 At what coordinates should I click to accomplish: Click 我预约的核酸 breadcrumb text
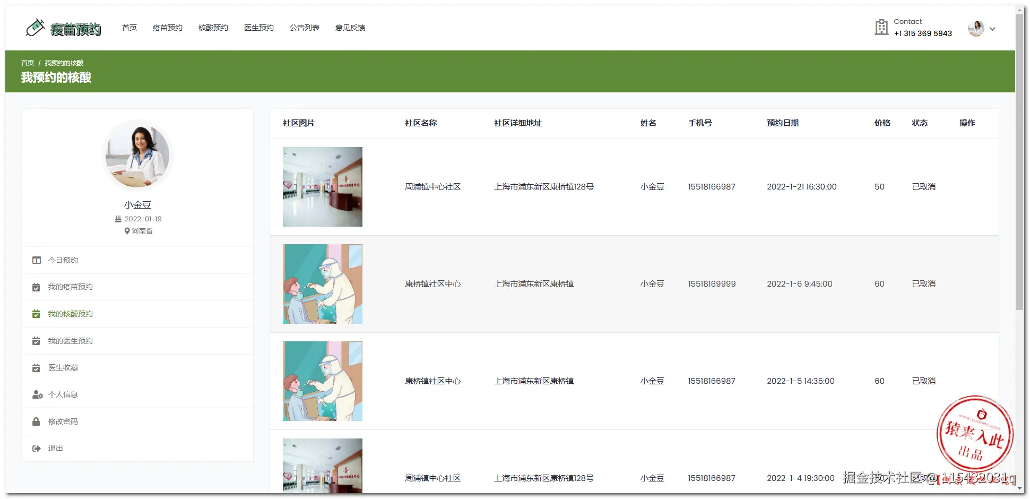click(64, 63)
